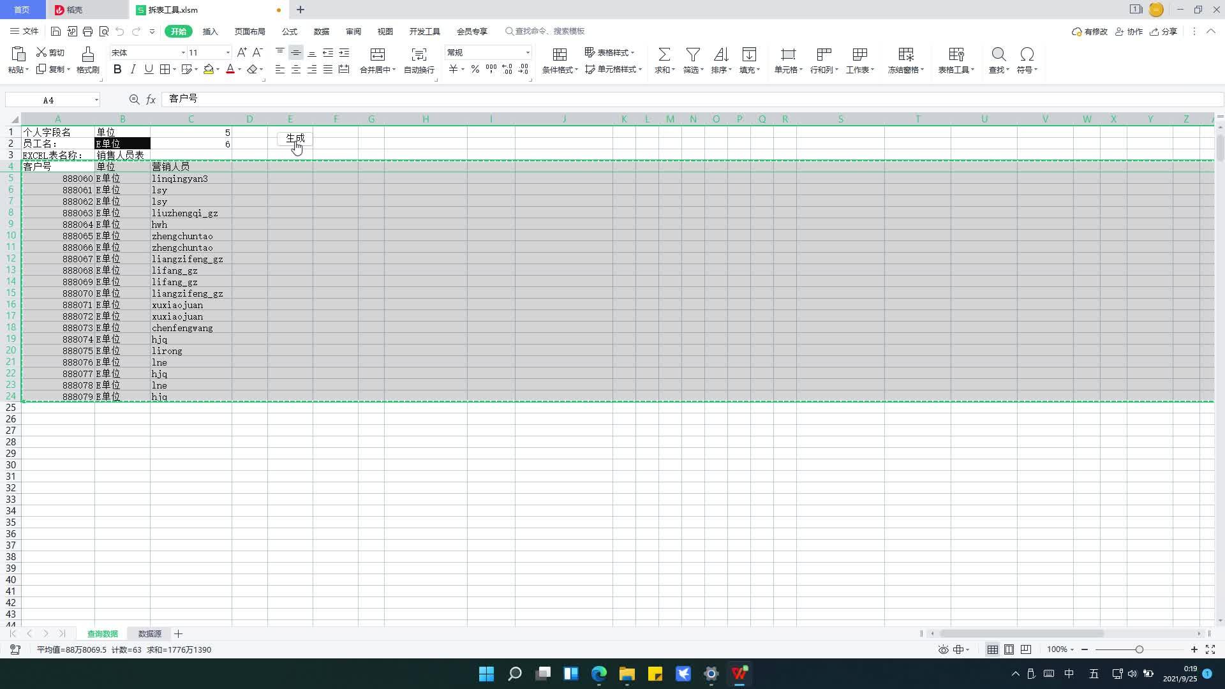Click the Worksheet (工作表) icon

859,54
